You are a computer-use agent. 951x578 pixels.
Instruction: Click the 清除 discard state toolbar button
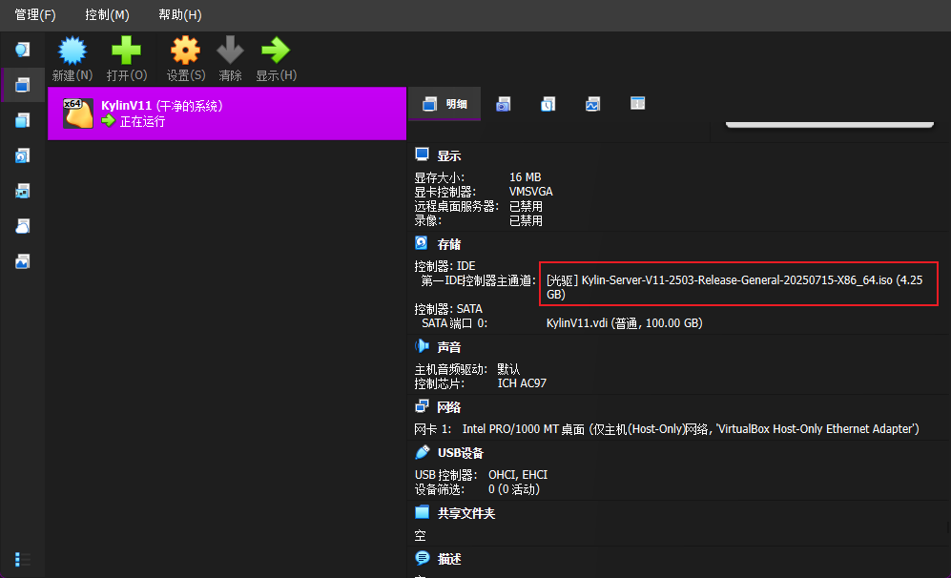coord(231,59)
